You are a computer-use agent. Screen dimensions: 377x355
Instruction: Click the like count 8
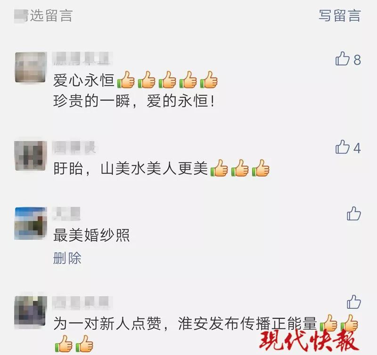(x=357, y=60)
